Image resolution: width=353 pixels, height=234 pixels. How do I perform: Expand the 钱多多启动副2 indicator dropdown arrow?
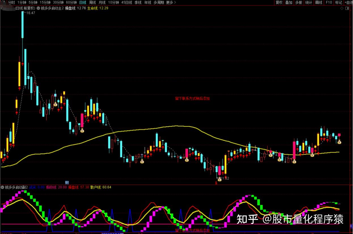tap(3, 187)
